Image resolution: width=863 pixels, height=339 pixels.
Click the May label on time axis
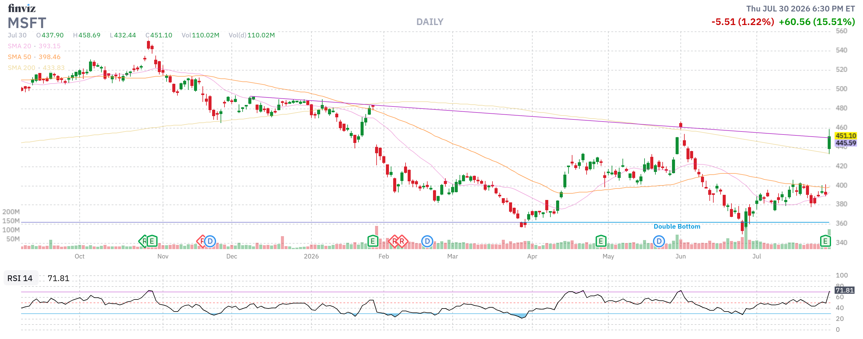(x=608, y=256)
